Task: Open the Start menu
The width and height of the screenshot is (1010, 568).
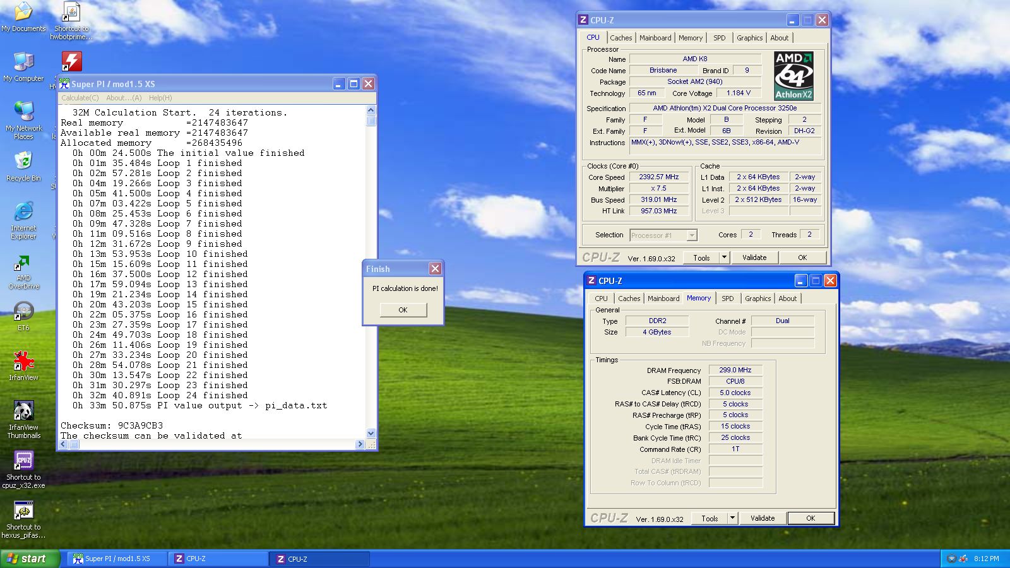Action: pos(30,559)
